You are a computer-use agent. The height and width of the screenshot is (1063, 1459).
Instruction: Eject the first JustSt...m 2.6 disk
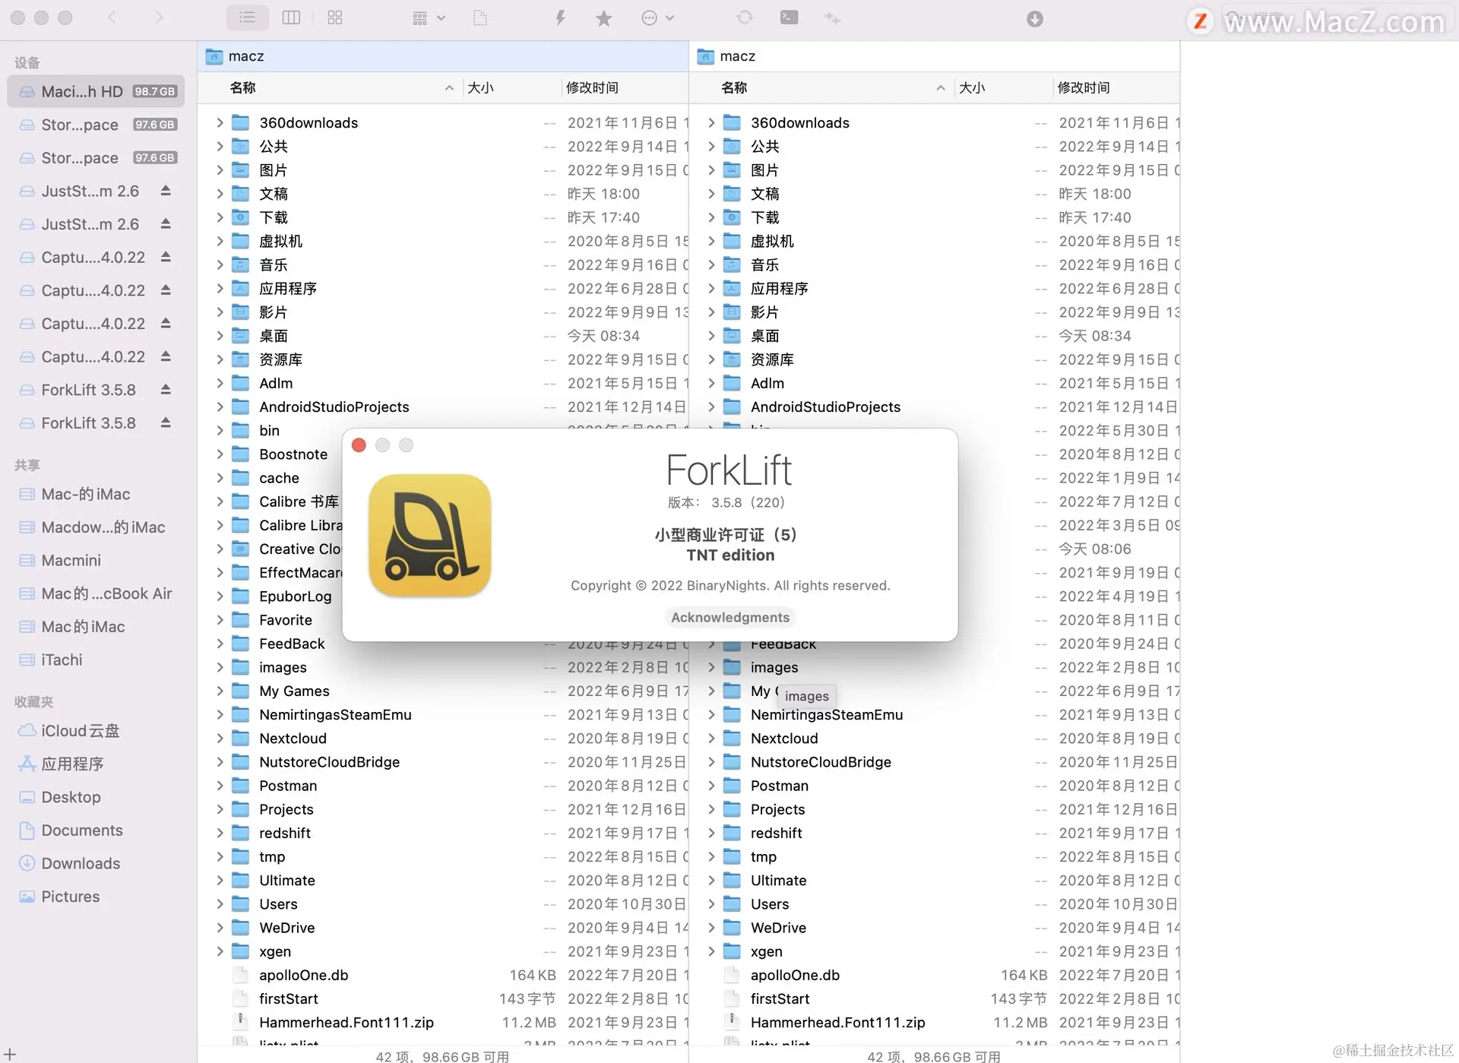[x=166, y=191]
